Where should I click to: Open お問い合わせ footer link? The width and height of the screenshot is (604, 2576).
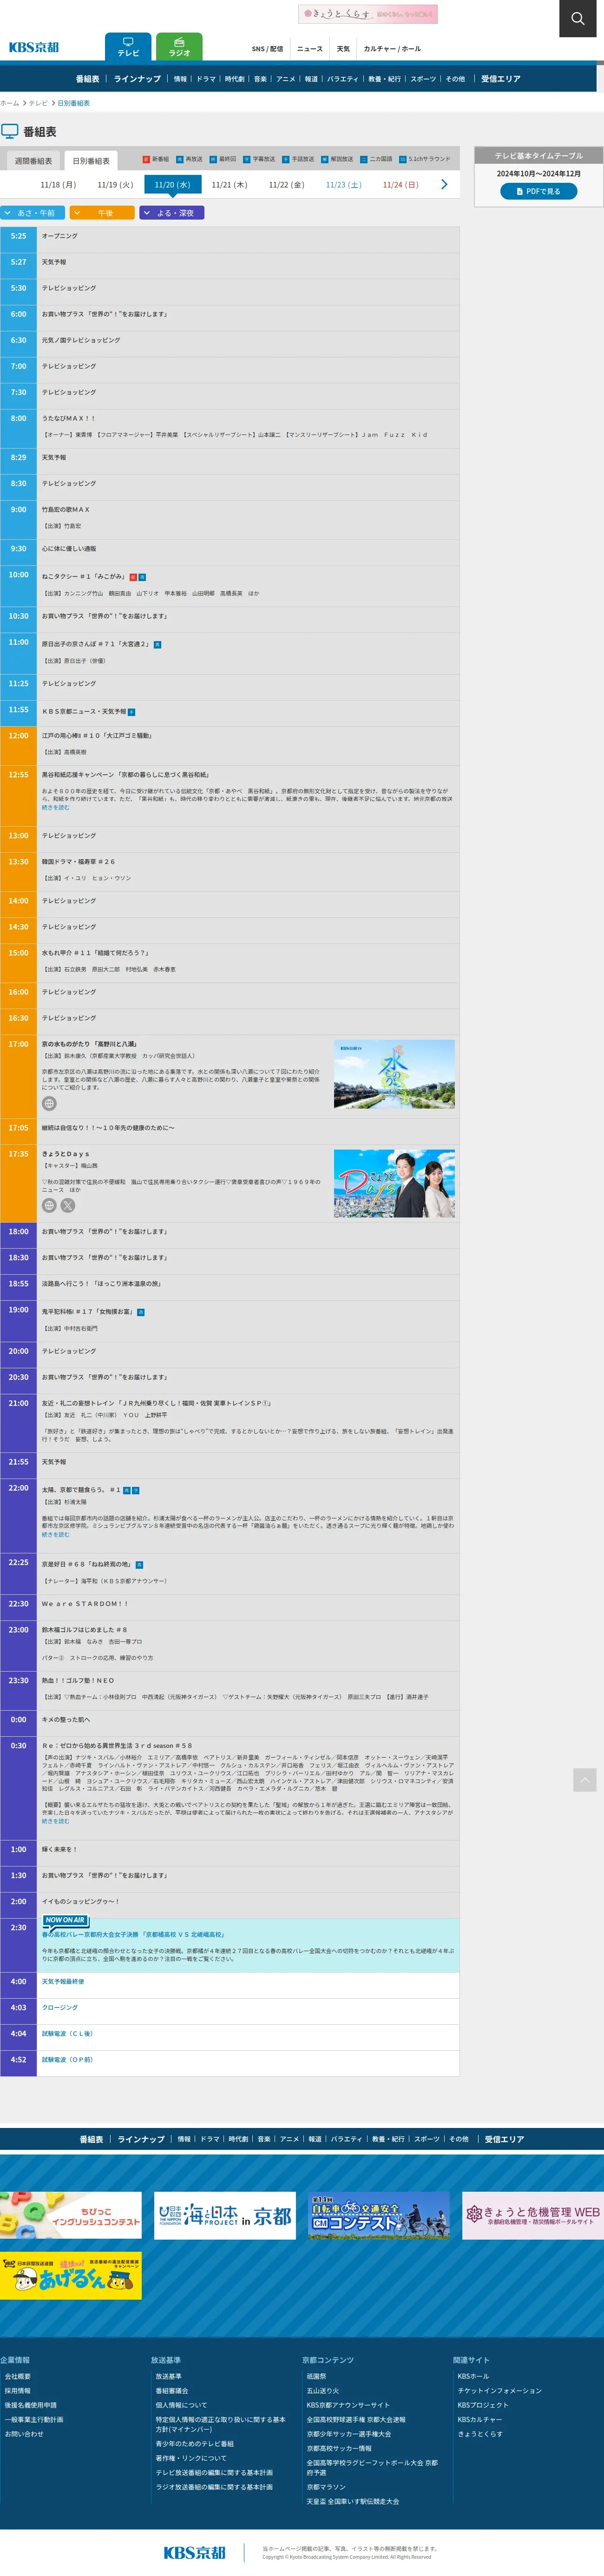[x=24, y=2434]
